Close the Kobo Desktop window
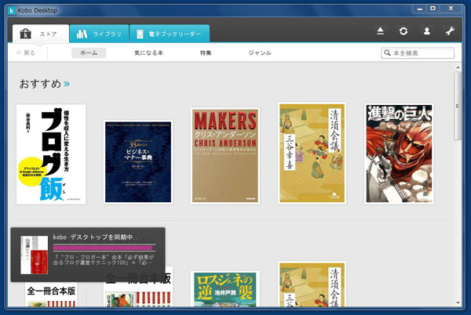 [451, 9]
